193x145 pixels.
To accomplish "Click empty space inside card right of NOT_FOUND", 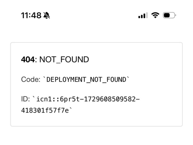I will pyautogui.click(x=135, y=60).
